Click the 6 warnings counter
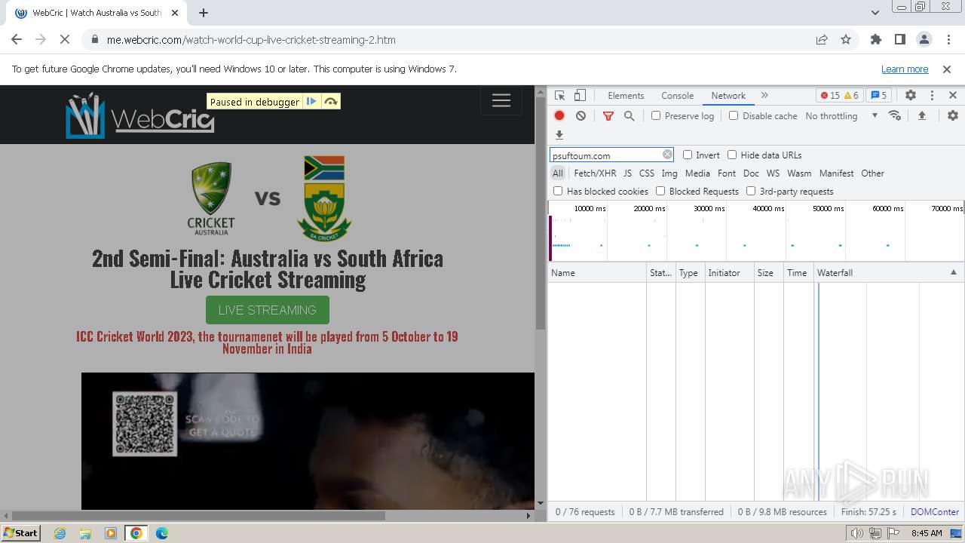Image resolution: width=965 pixels, height=543 pixels. click(x=851, y=96)
